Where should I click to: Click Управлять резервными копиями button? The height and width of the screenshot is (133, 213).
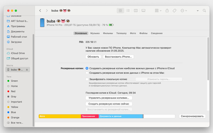click(x=109, y=98)
